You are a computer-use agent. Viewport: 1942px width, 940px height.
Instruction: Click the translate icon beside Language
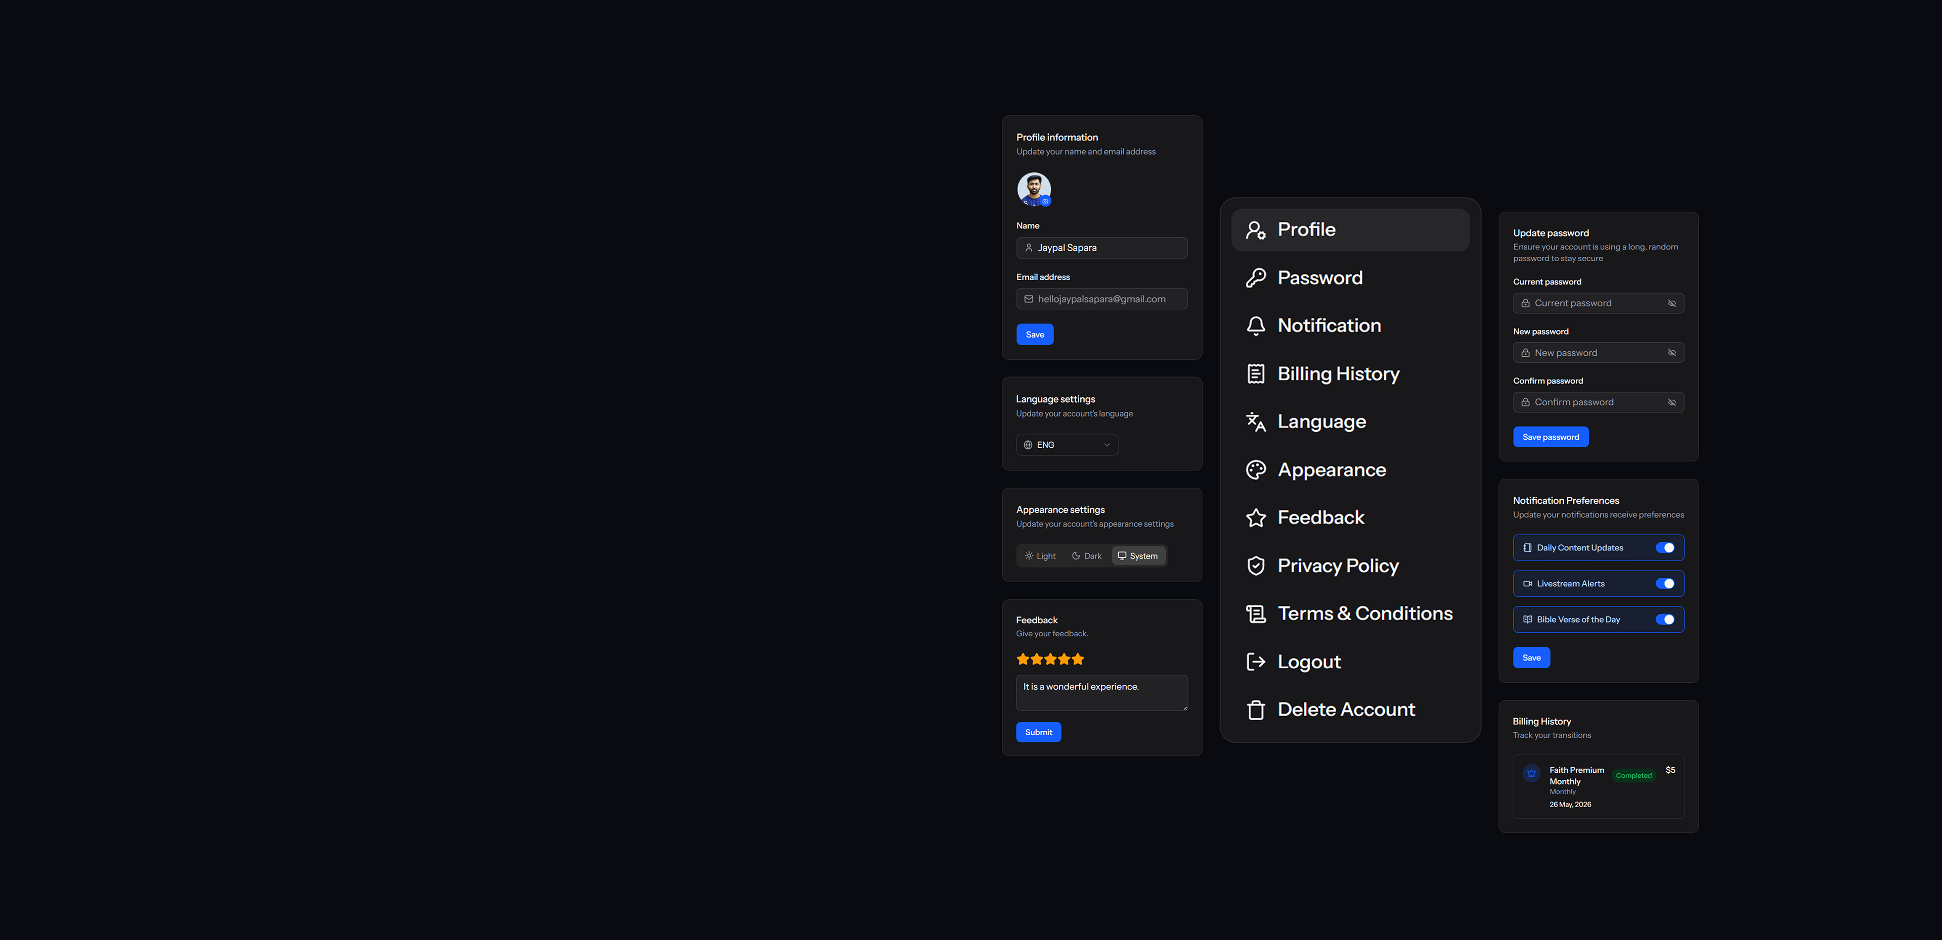(x=1256, y=422)
